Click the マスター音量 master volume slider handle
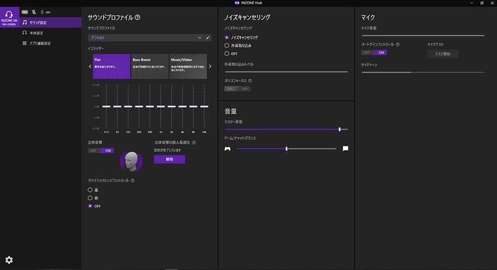 (339, 129)
